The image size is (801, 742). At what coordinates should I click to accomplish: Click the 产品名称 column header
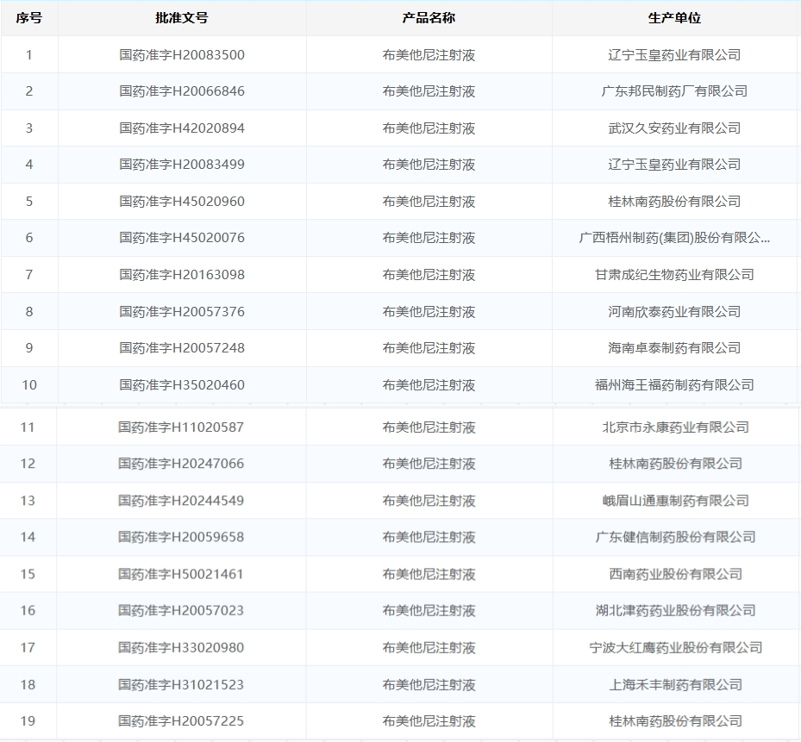pos(429,18)
